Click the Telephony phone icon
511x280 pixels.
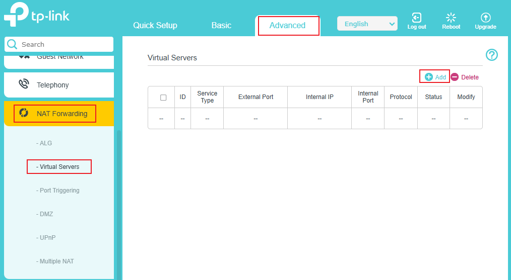24,84
